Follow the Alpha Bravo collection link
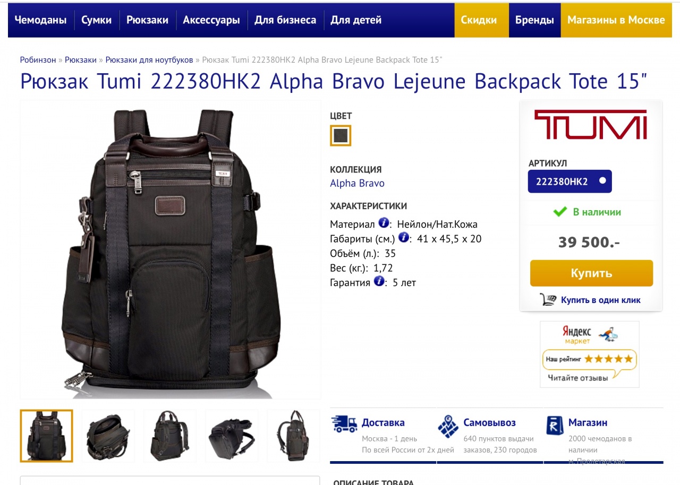 pos(357,183)
